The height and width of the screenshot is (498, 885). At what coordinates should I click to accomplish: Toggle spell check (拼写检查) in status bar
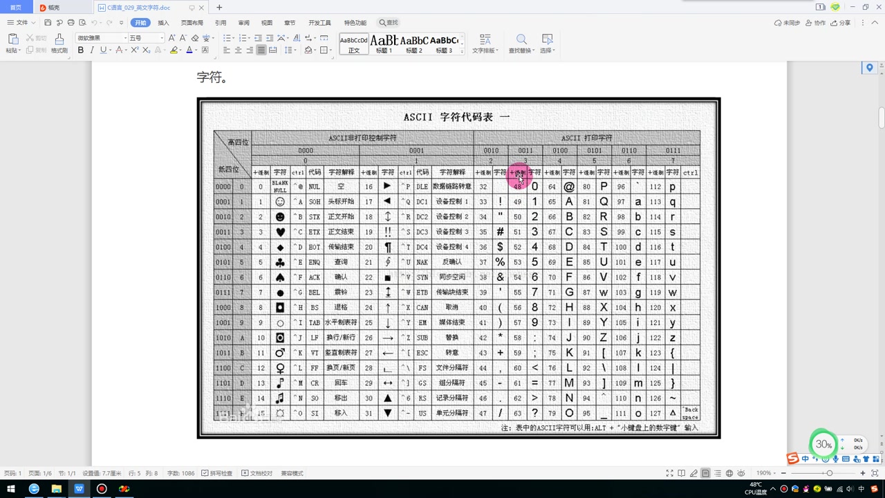(216, 473)
